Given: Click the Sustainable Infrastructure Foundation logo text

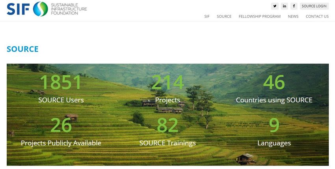Looking at the screenshot, I should pos(69,9).
